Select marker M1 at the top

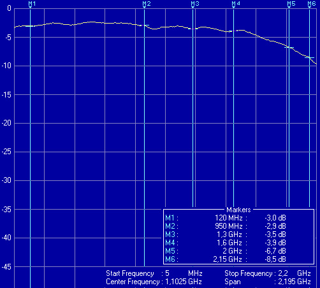tap(32, 4)
